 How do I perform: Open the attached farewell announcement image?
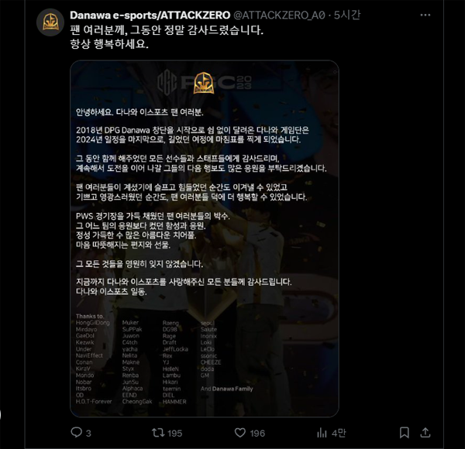[x=205, y=238]
